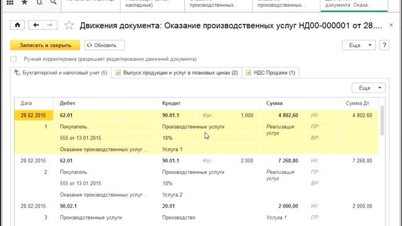Click credit account 20.01

[168, 206]
